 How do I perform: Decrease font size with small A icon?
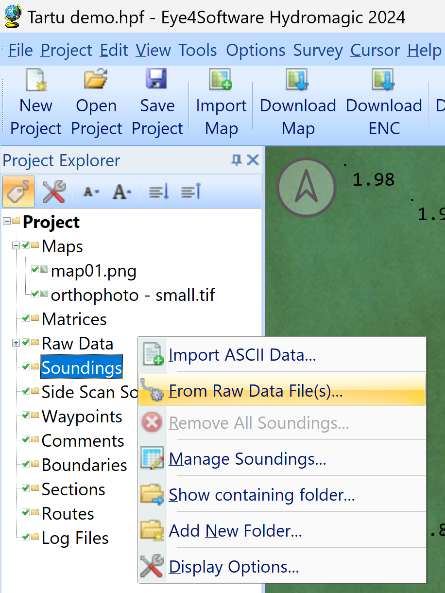click(x=91, y=192)
